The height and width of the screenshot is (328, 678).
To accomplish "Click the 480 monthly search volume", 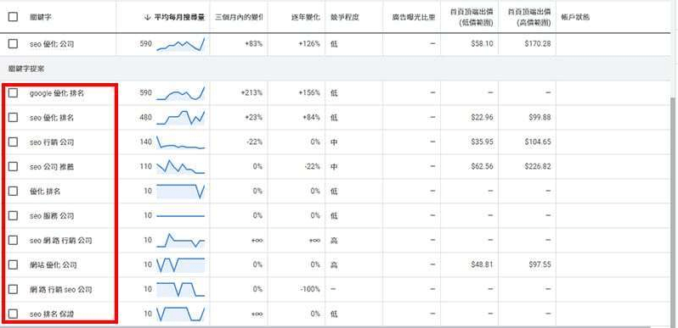I will coord(146,118).
